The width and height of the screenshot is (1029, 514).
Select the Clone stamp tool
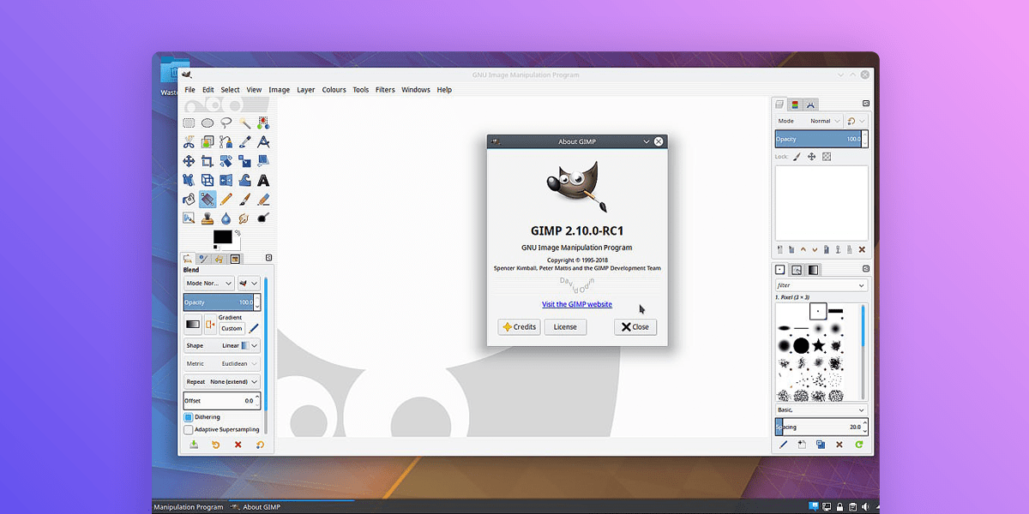tap(208, 218)
